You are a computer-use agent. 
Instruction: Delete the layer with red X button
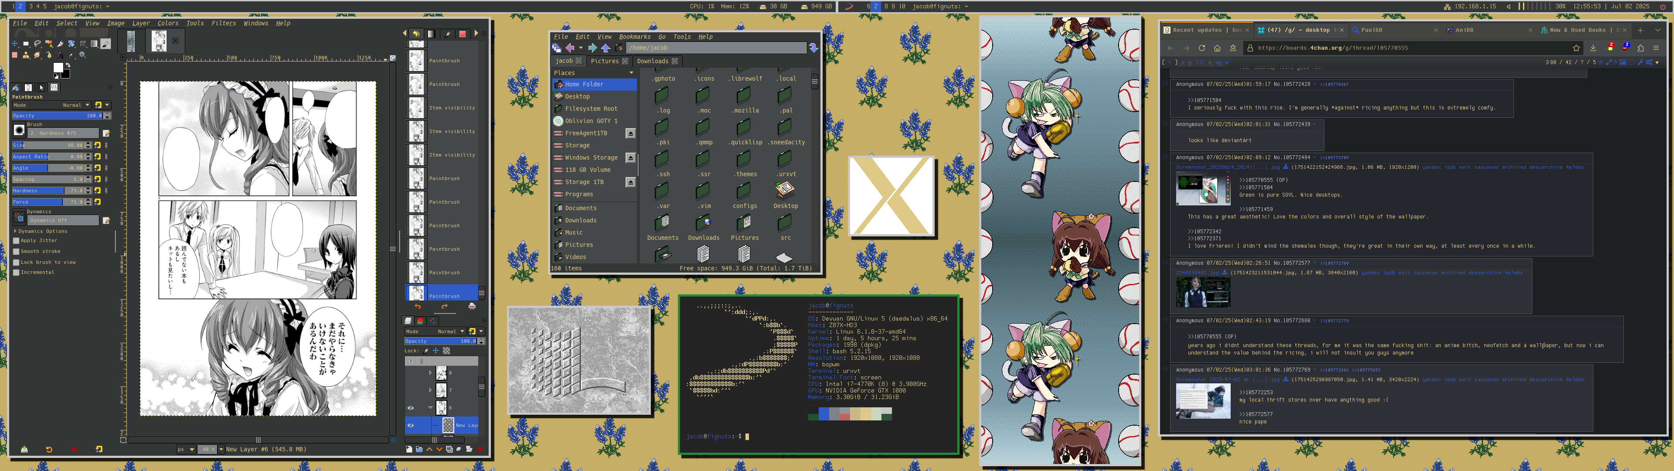480,449
